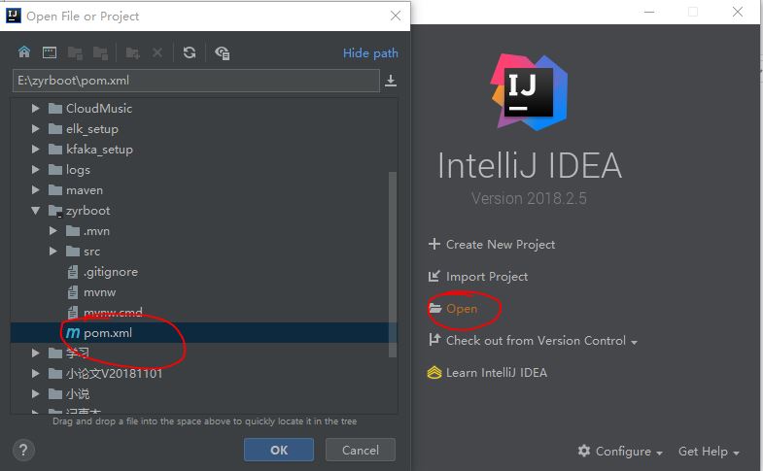
Task: Click the module directory toolbar icon
Action: pyautogui.click(x=100, y=52)
